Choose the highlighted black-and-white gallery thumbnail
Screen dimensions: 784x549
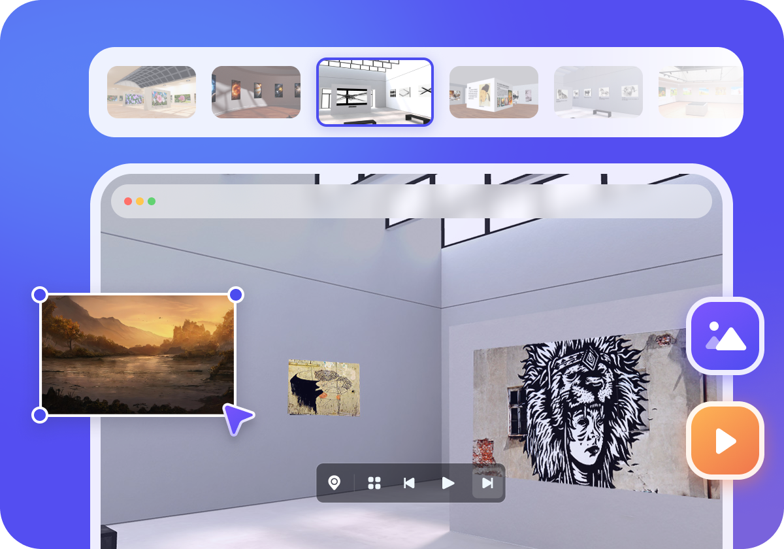[375, 92]
